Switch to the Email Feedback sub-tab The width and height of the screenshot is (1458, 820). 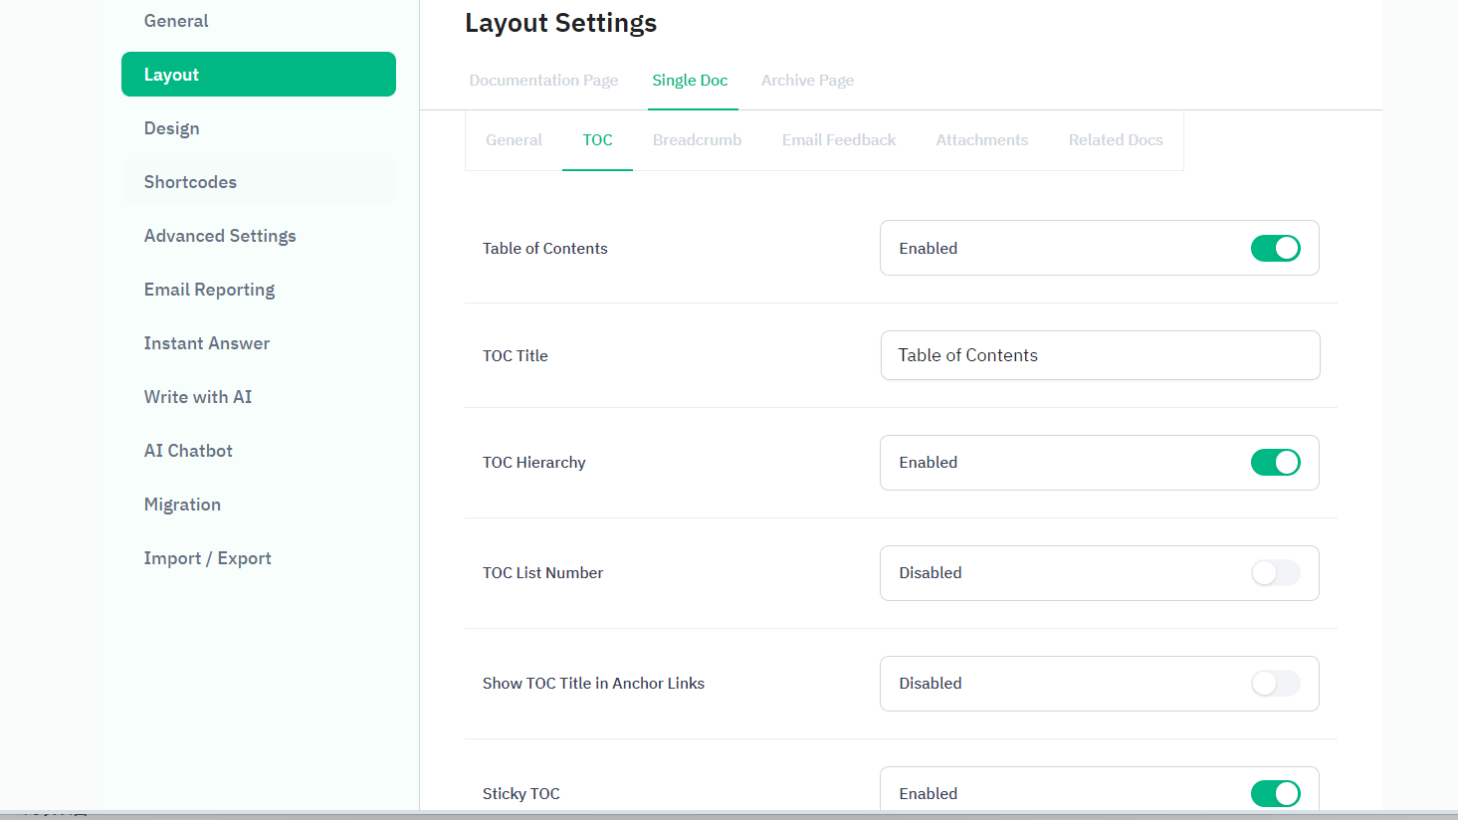pyautogui.click(x=838, y=140)
